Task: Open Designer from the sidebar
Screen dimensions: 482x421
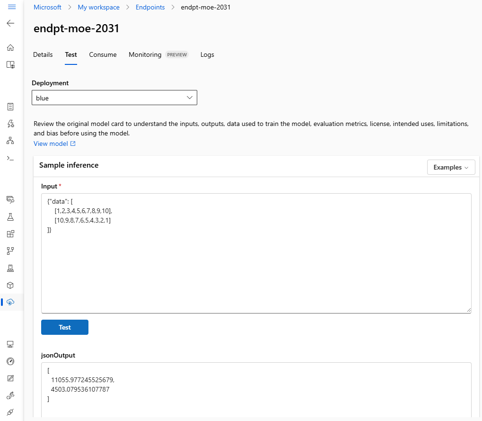Action: (10, 141)
